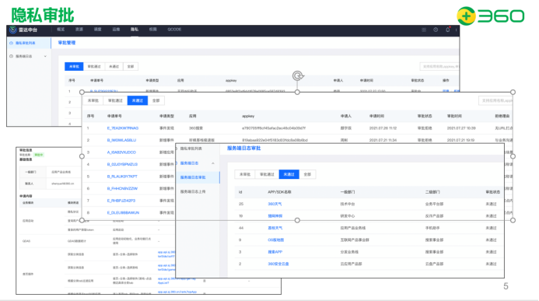Collapse 服务端日志 group in the front window sidebar
This screenshot has width=539, height=301.
pyautogui.click(x=213, y=163)
